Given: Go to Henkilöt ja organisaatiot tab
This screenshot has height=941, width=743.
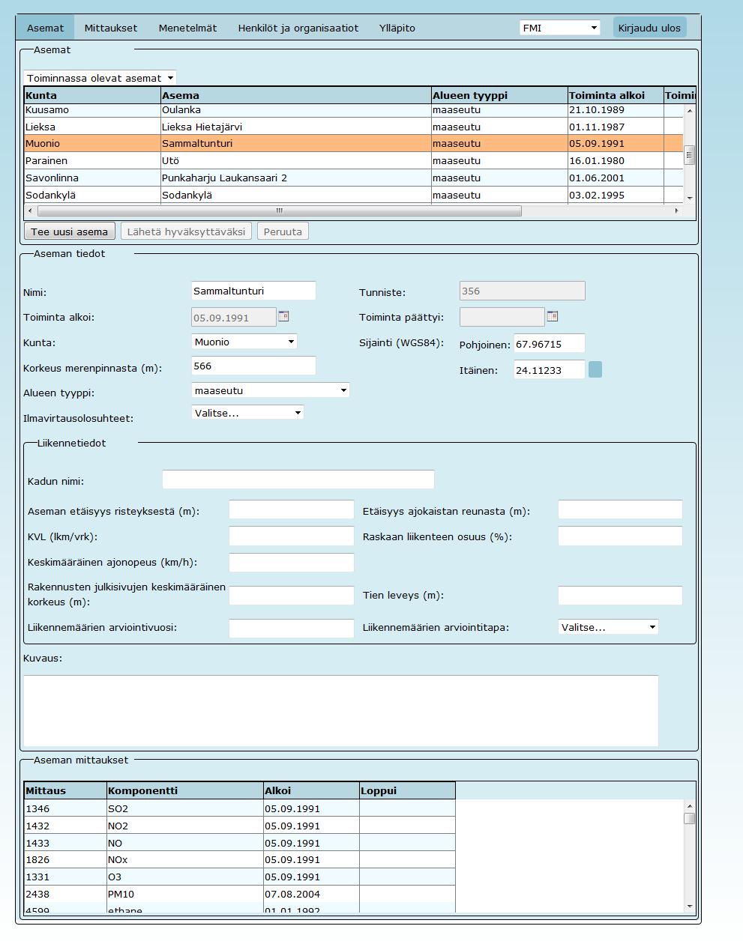Looking at the screenshot, I should pyautogui.click(x=298, y=28).
